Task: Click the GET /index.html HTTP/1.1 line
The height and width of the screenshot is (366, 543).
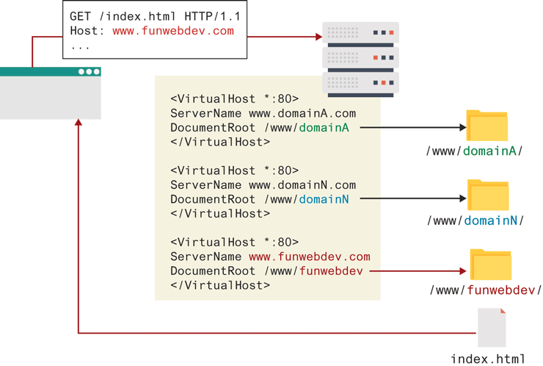Action: pos(155,16)
